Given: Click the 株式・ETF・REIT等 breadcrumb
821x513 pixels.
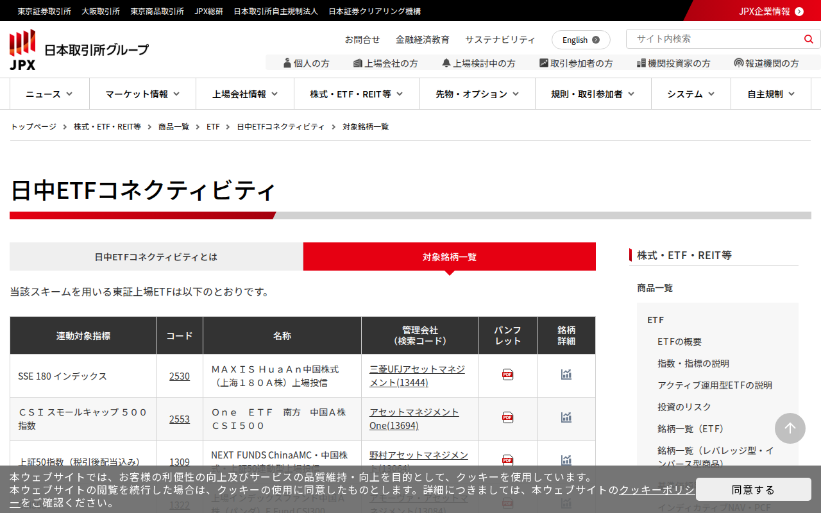Looking at the screenshot, I should click(x=107, y=126).
